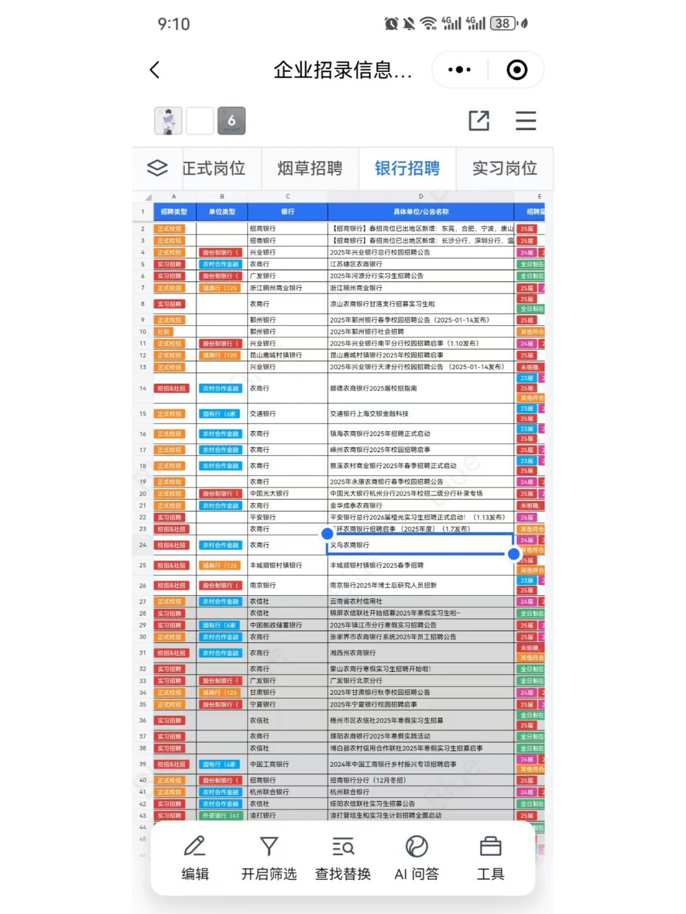The height and width of the screenshot is (914, 686).
Task: Tap the 义乌农商银行 cell
Action: point(420,545)
